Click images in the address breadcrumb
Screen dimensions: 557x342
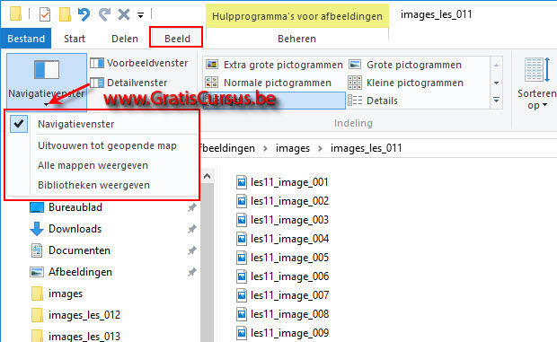pos(293,148)
